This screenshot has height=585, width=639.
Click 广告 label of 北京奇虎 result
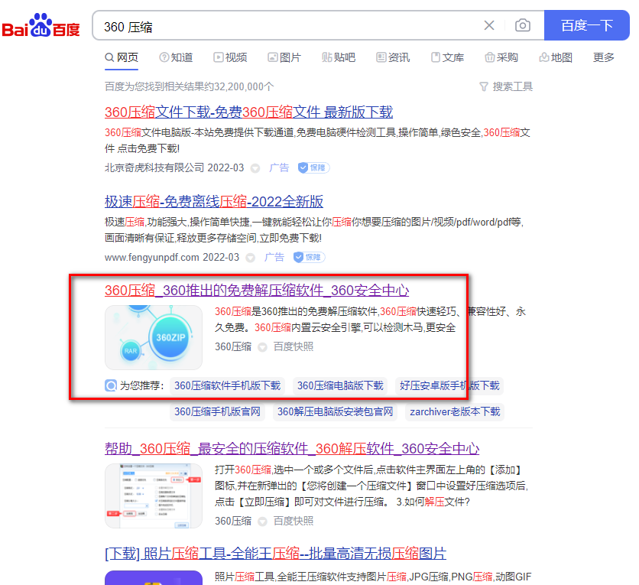coord(279,167)
